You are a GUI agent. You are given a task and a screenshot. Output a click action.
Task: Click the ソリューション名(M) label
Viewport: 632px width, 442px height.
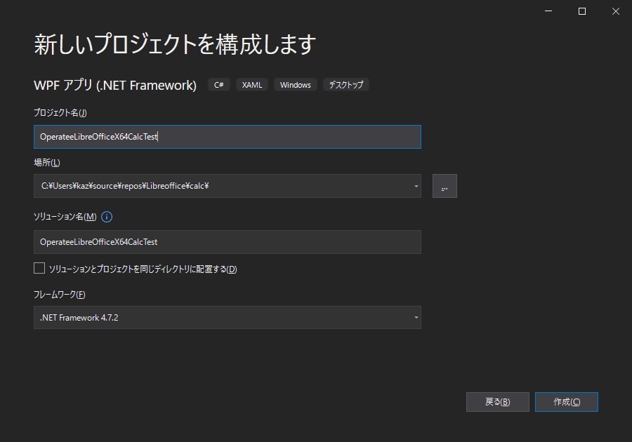[x=65, y=217]
